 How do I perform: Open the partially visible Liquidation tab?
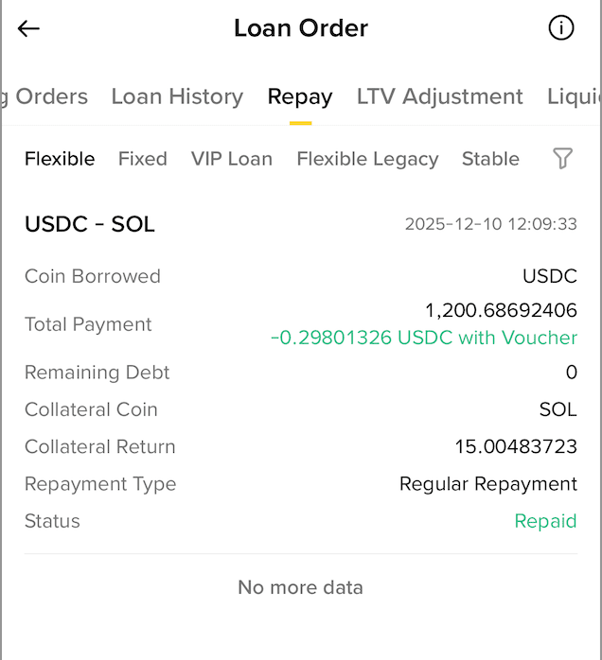coord(574,96)
